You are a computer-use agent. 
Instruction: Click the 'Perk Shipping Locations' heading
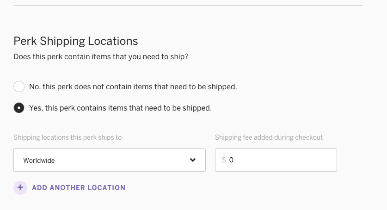pyautogui.click(x=76, y=41)
